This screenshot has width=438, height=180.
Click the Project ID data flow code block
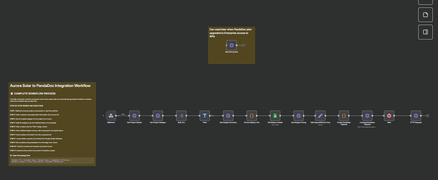click(52, 161)
